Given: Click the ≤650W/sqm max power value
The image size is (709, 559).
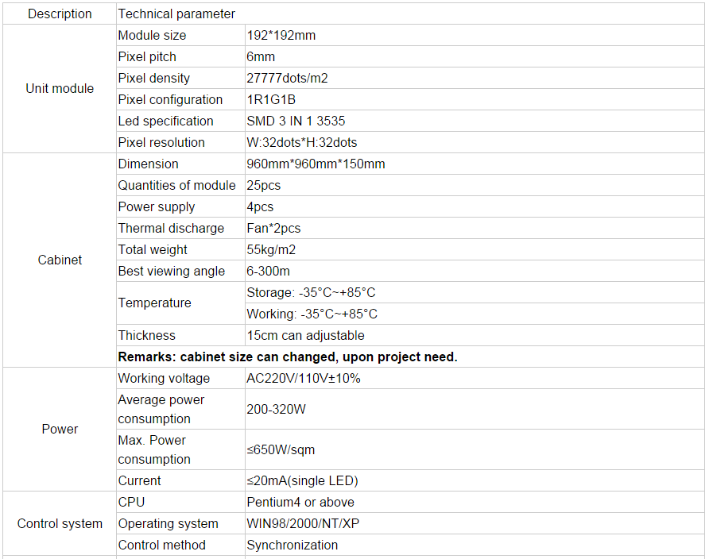Looking at the screenshot, I should point(281,449).
